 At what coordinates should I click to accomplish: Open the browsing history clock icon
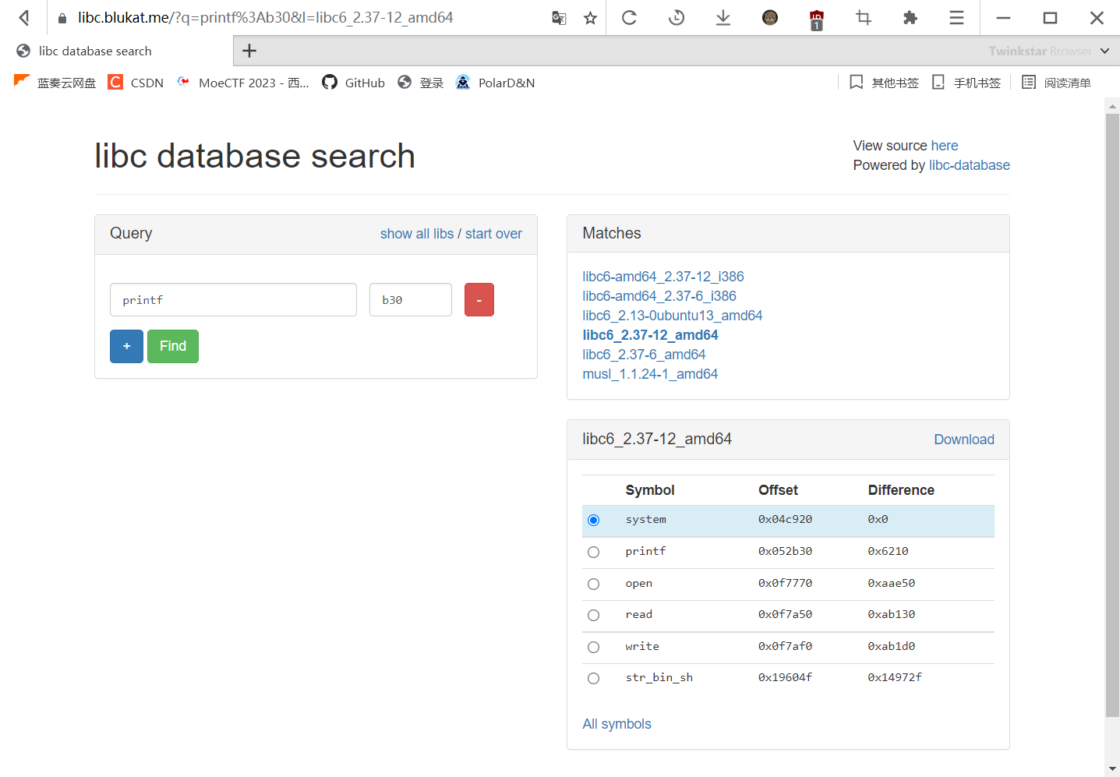click(677, 18)
